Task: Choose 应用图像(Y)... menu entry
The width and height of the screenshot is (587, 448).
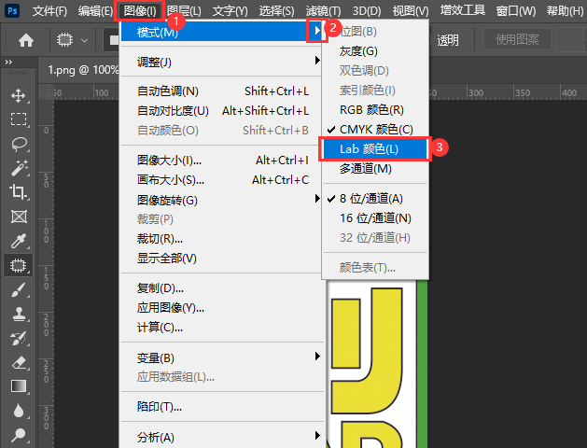Action: (221, 308)
